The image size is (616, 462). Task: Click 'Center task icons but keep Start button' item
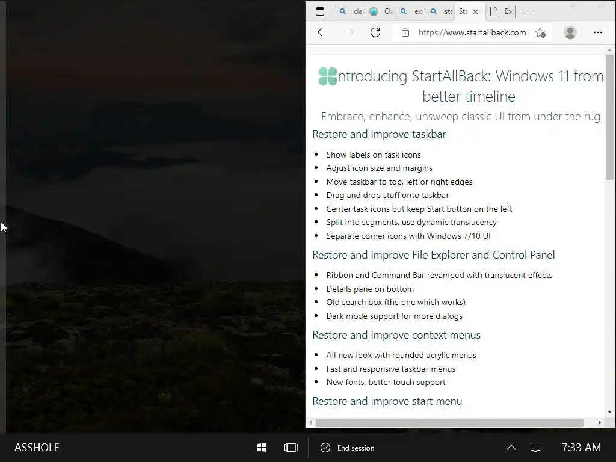419,209
